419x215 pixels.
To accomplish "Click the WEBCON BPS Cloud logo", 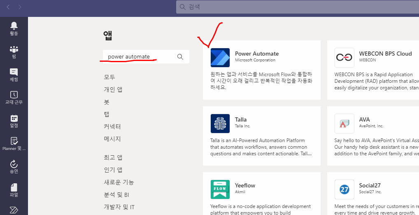I will 344,58.
